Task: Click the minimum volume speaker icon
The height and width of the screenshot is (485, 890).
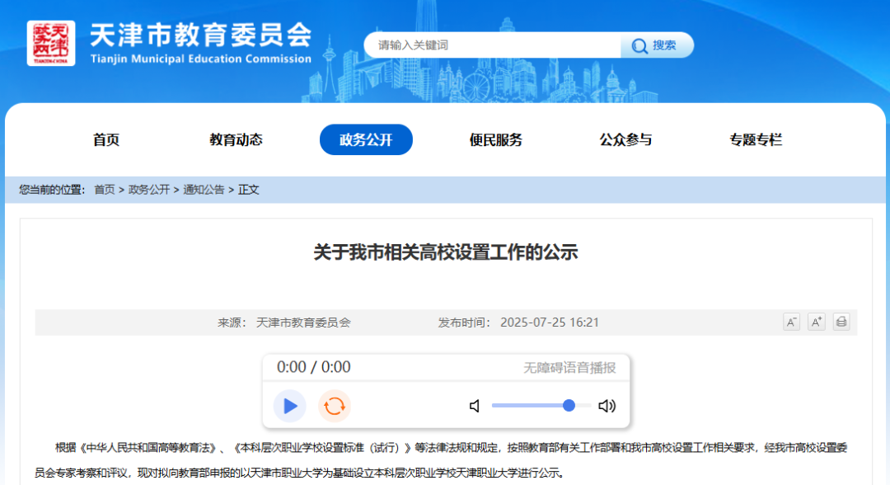Action: [475, 406]
